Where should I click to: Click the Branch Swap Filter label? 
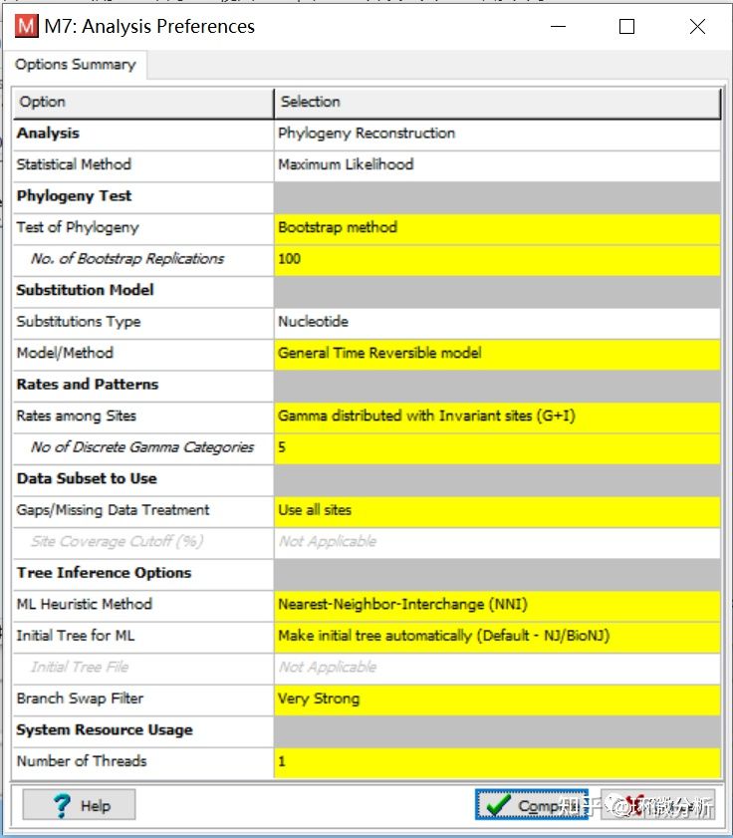pos(80,699)
